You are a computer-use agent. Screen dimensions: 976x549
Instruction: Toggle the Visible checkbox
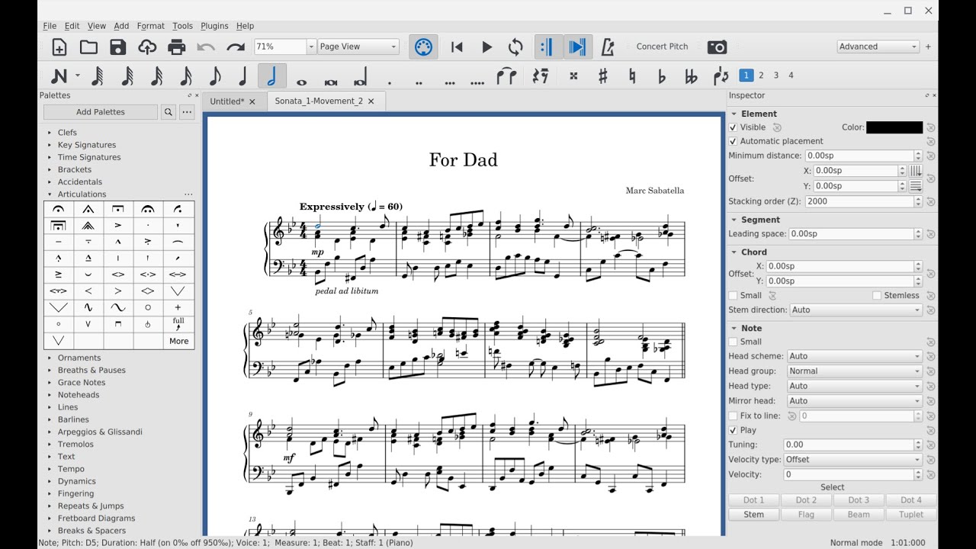coord(733,127)
